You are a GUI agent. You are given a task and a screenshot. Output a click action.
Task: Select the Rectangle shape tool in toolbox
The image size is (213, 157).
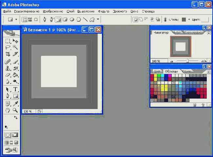[15, 96]
